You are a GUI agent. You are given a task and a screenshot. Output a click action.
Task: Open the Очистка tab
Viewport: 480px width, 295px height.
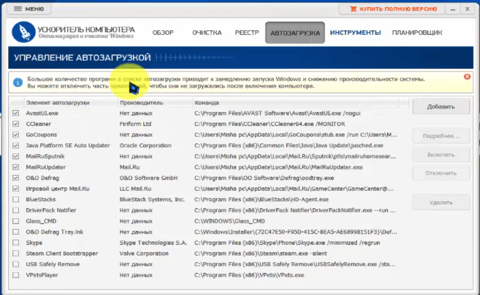click(x=207, y=33)
